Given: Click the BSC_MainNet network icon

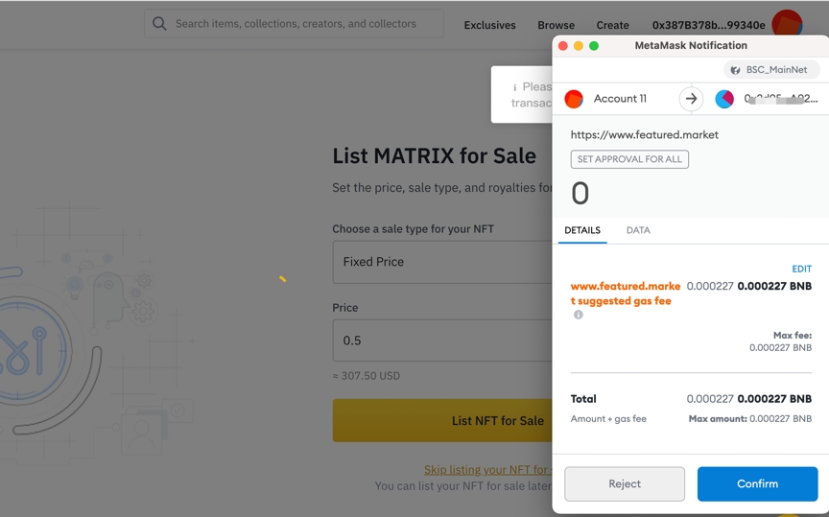Looking at the screenshot, I should coord(735,70).
